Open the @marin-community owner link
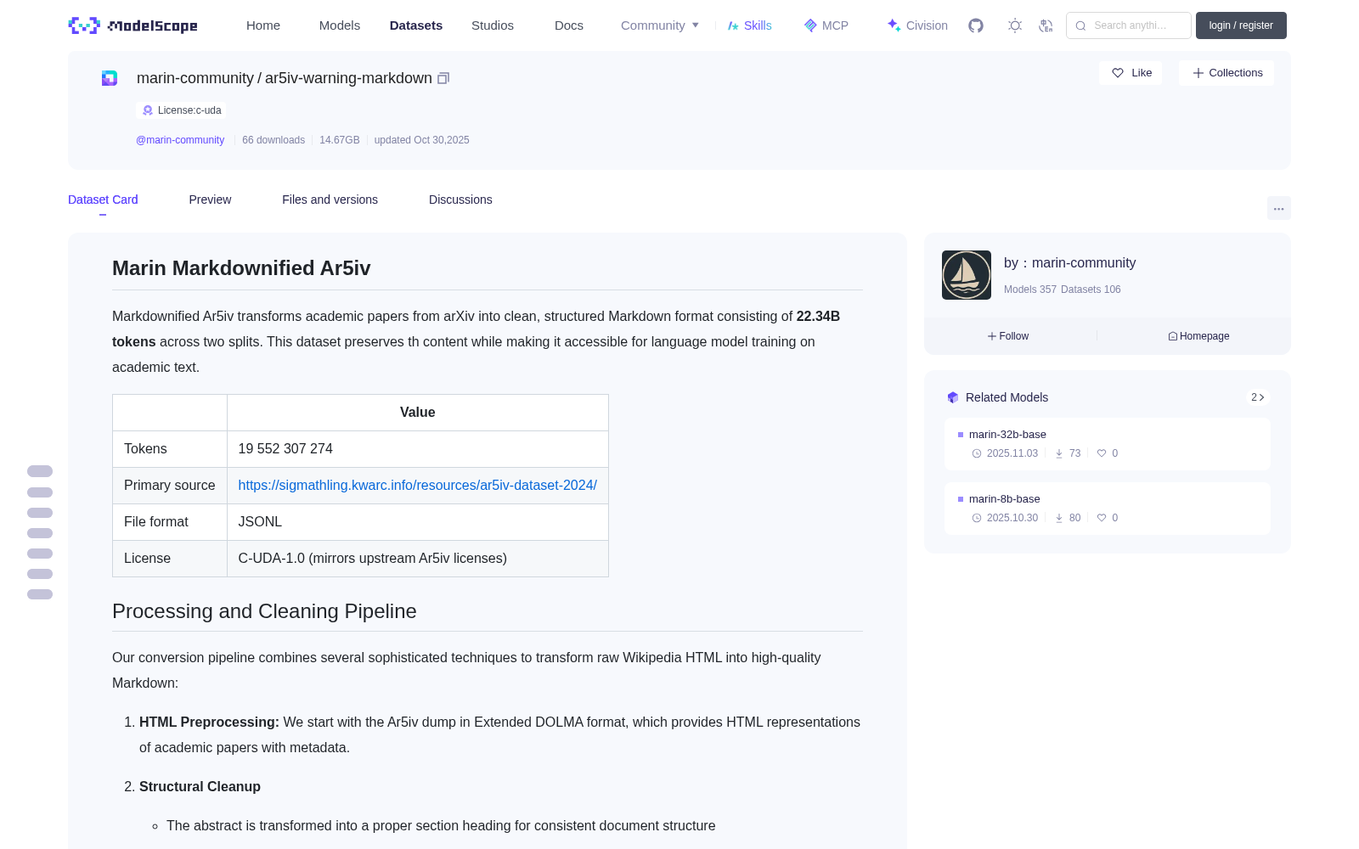 [x=180, y=140]
